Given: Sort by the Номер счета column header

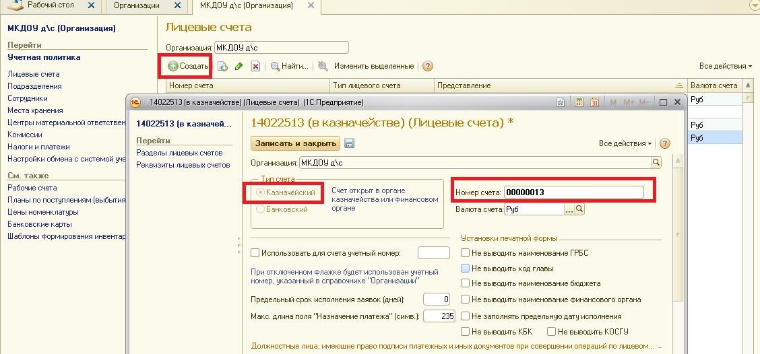Looking at the screenshot, I should [248, 85].
